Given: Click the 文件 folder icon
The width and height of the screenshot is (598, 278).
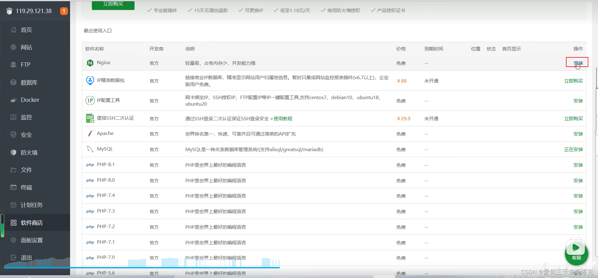Looking at the screenshot, I should tap(13, 170).
